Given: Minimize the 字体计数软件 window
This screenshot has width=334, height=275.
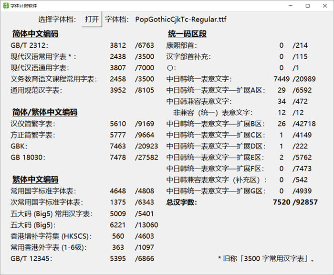Looking at the screenshot, I should 291,6.
